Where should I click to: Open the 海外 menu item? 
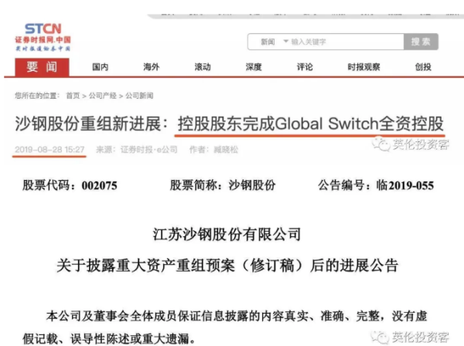click(152, 67)
